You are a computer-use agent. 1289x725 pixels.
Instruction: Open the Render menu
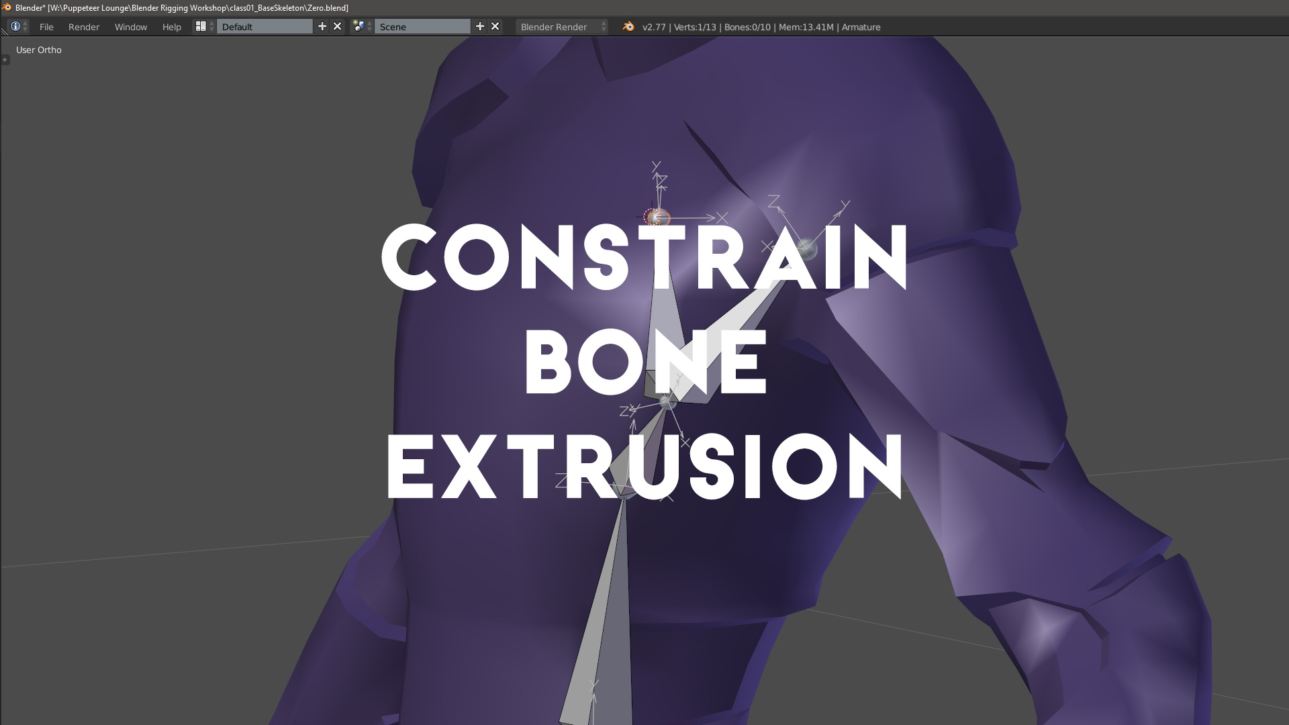point(84,27)
